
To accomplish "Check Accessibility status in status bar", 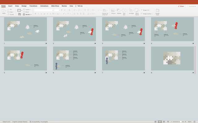I will (39, 121).
